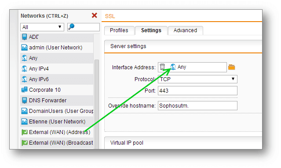The height and width of the screenshot is (168, 281).
Task: Click the Port field showing 443
Action: pyautogui.click(x=197, y=91)
